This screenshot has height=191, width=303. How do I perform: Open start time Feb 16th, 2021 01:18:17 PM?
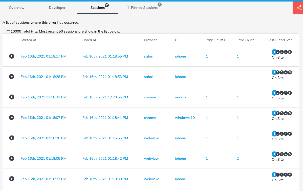(x=44, y=56)
